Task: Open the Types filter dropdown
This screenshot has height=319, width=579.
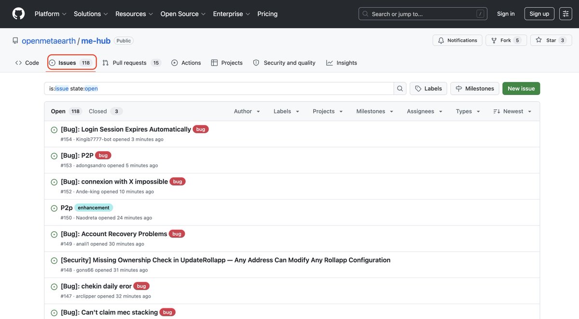Action: click(x=468, y=111)
